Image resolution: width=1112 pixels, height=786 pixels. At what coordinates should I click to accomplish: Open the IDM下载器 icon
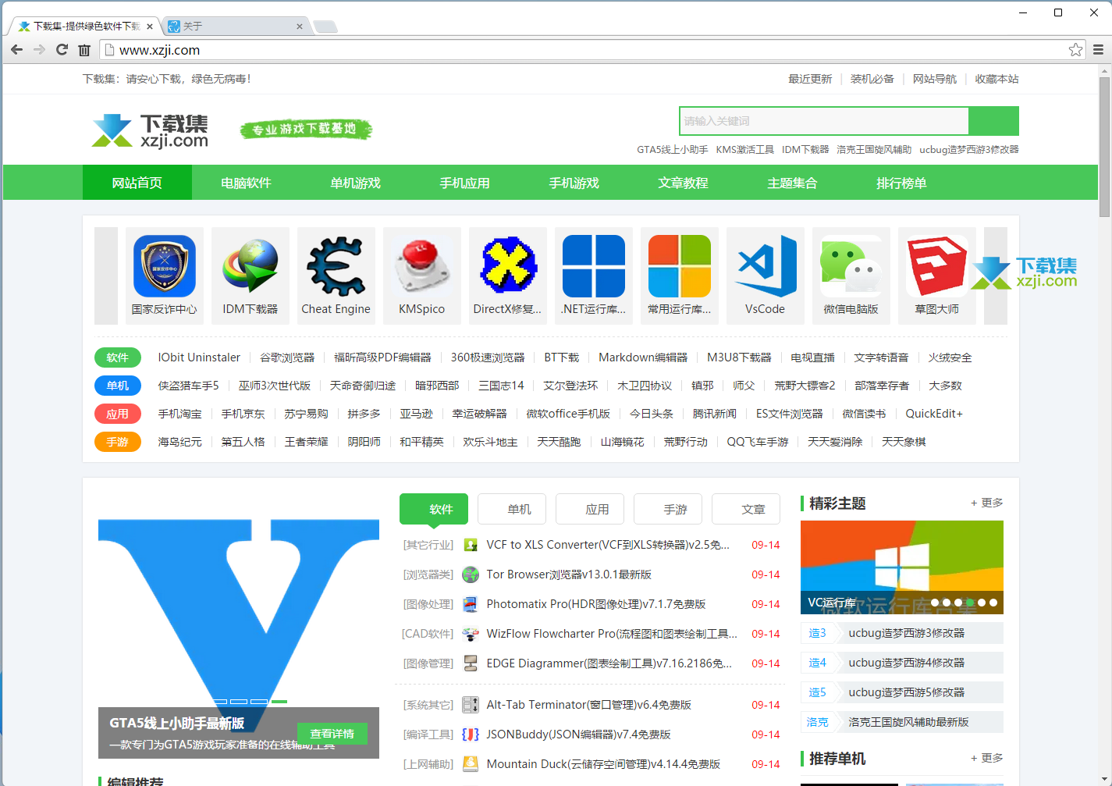pyautogui.click(x=250, y=266)
